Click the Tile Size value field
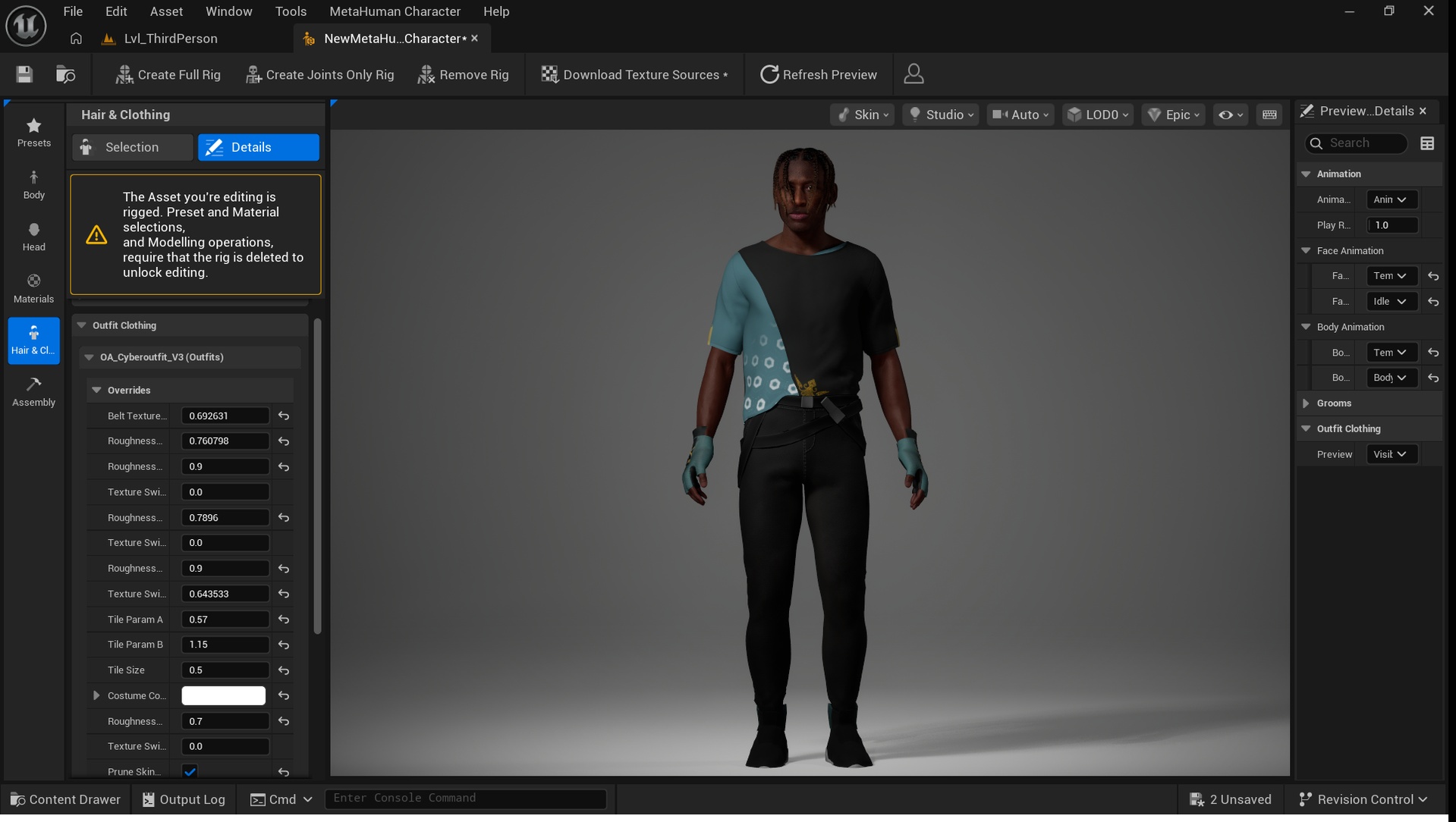This screenshot has width=1456, height=822. (x=225, y=670)
